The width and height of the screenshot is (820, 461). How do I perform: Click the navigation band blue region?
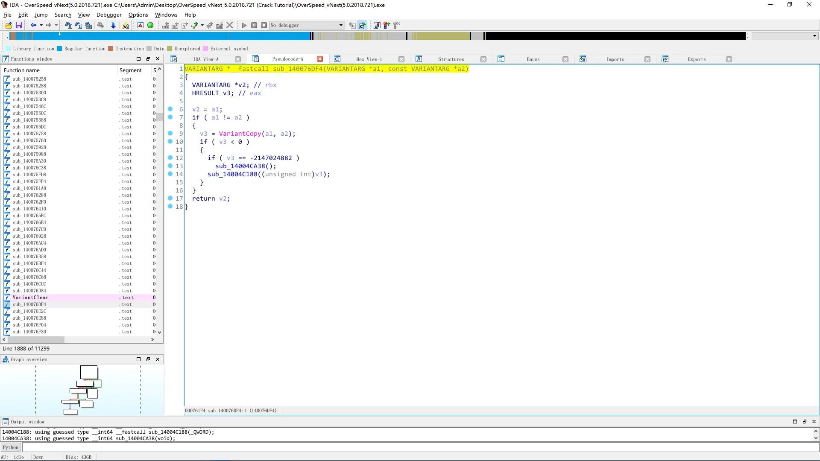171,36
